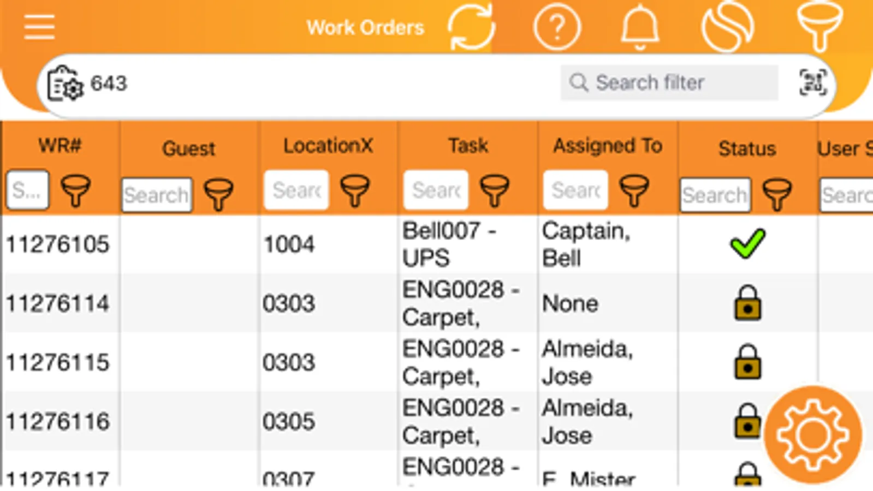Click the WR# column search box
Screen dimensions: 873x491
pos(27,190)
